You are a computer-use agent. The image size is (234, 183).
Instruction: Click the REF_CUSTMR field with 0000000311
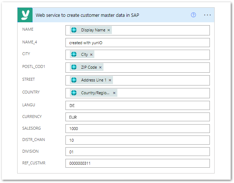tap(137, 163)
